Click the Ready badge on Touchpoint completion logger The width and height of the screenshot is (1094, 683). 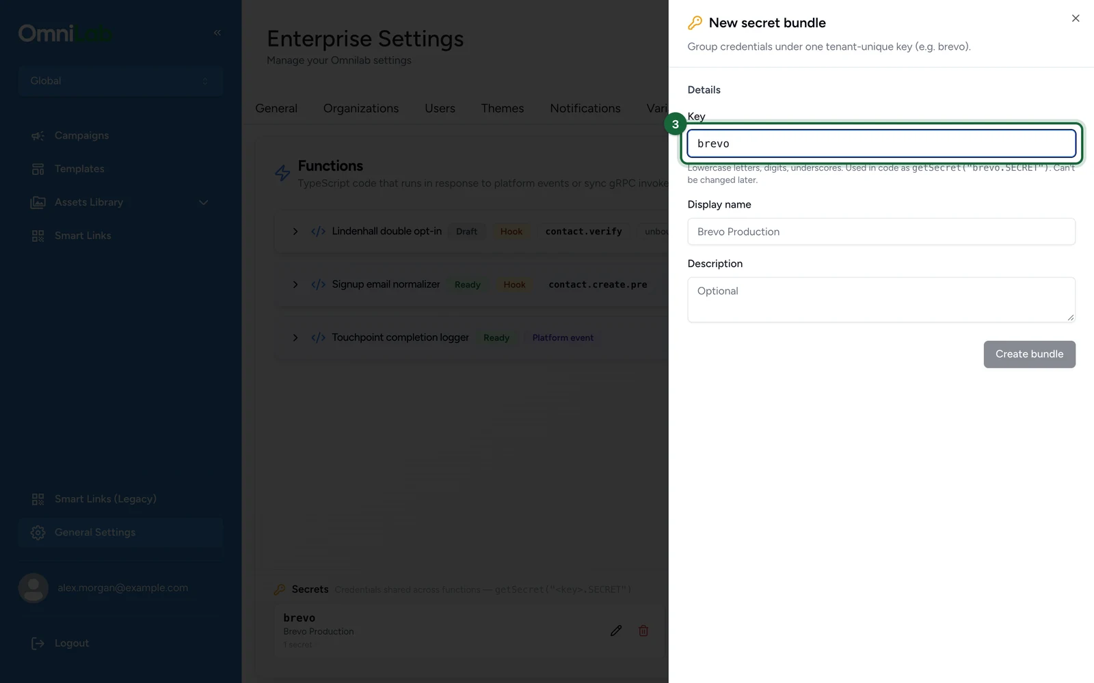pos(496,338)
